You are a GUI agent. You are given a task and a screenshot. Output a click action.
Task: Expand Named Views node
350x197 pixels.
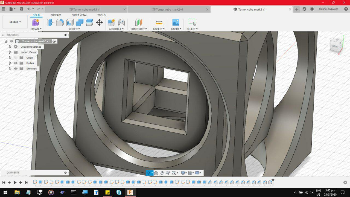coord(10,52)
